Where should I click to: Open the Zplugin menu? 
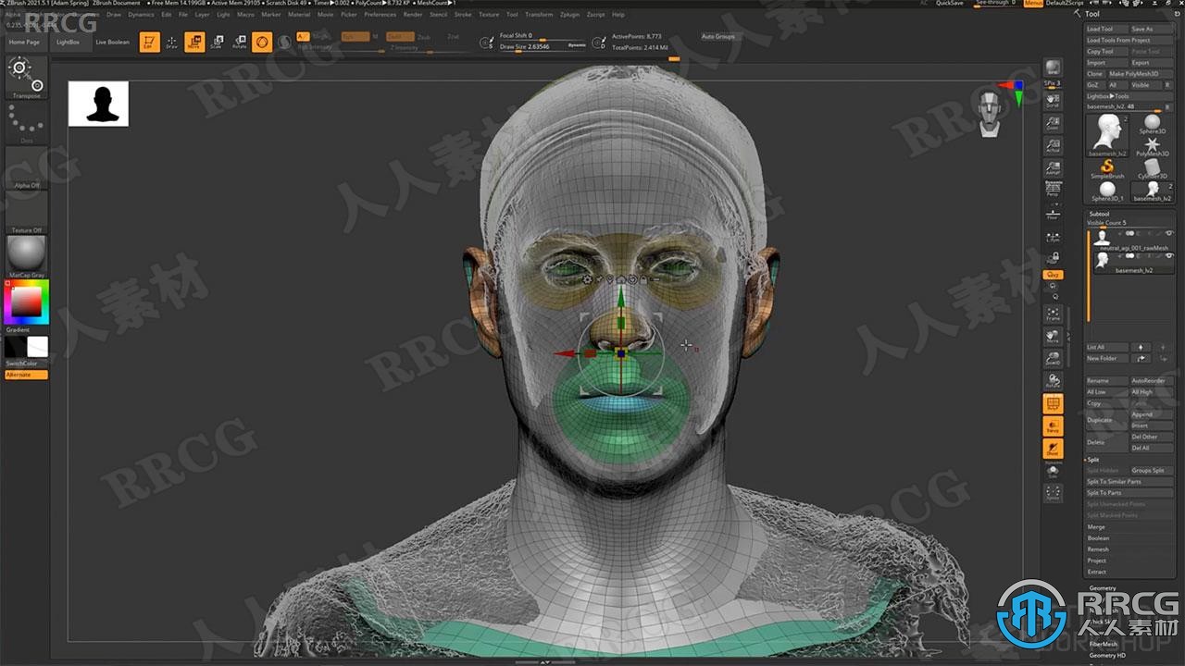click(569, 15)
